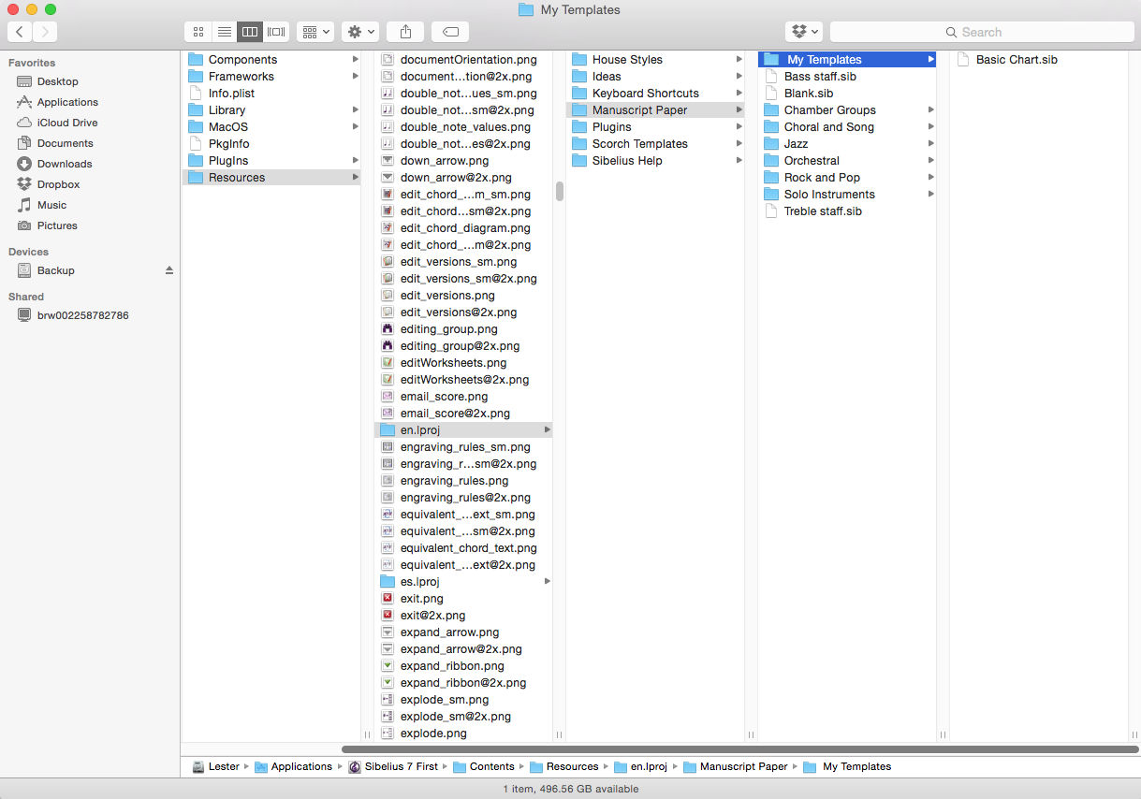The image size is (1141, 799).
Task: Click Sibelius 7 First in path bar
Action: (x=401, y=766)
